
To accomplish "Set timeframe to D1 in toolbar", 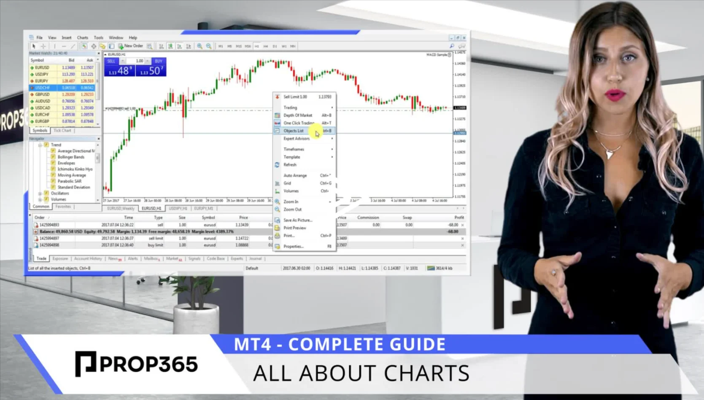I will coord(275,46).
